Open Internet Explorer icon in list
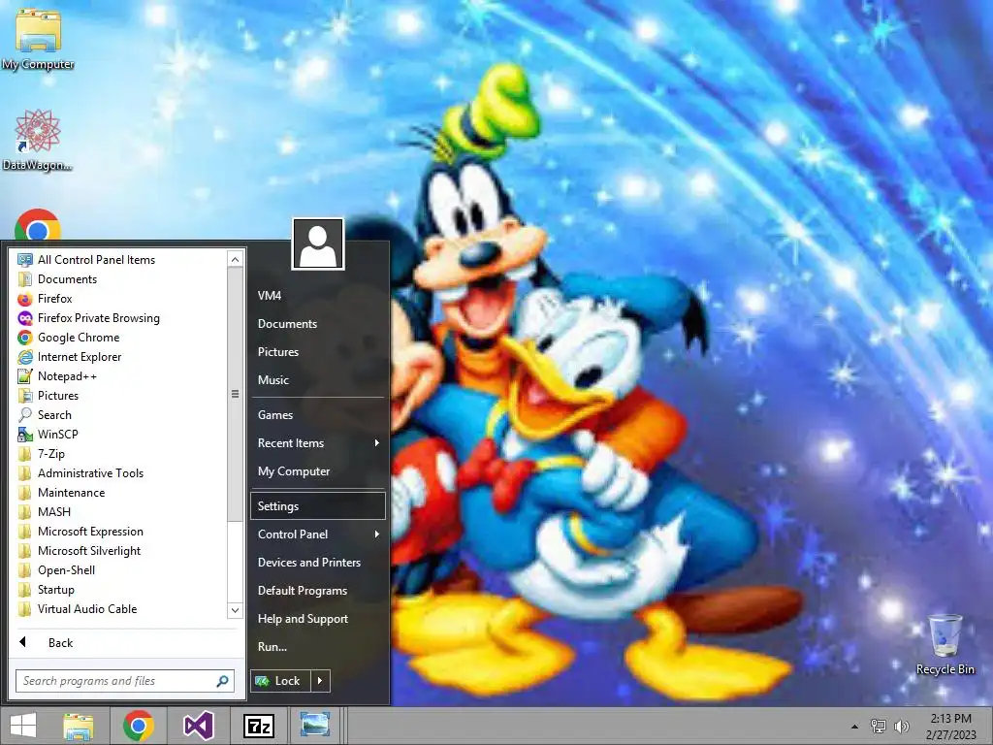 (x=25, y=357)
